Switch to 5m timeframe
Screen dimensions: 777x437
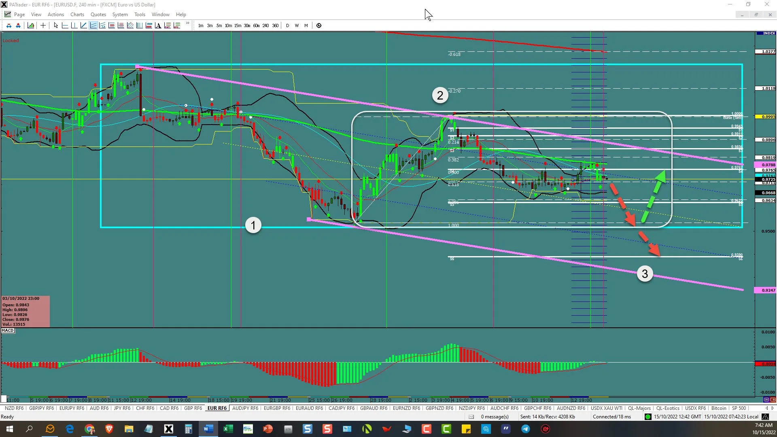[219, 25]
